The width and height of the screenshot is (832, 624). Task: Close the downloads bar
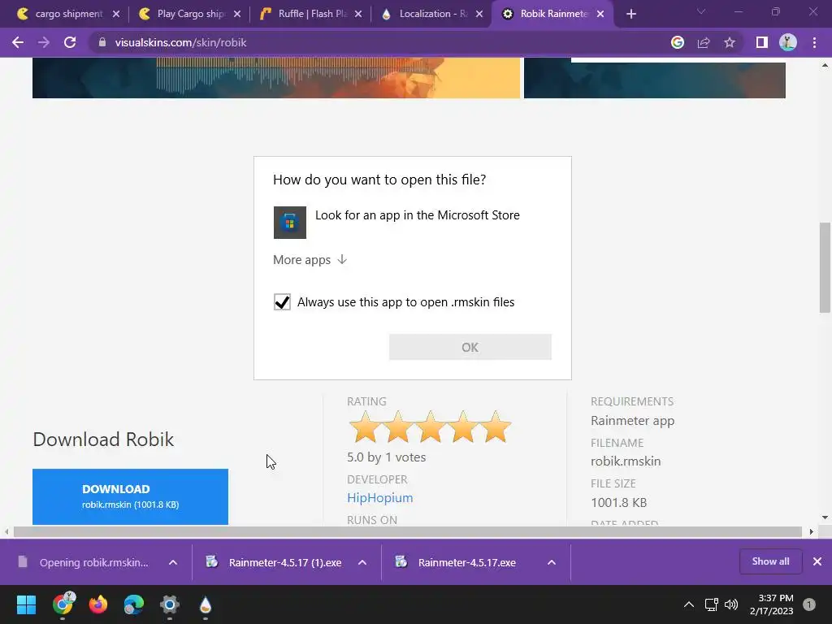[x=817, y=561]
